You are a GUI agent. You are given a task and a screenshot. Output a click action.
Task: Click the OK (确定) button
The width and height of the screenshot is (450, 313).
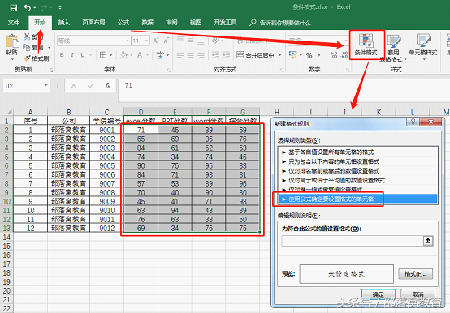point(379,294)
